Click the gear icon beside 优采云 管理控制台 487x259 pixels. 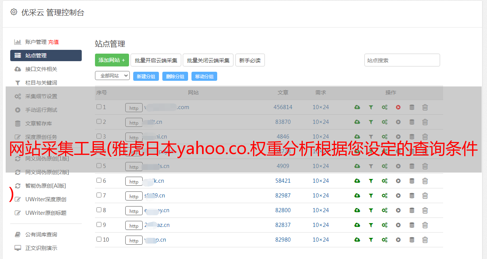[14, 12]
